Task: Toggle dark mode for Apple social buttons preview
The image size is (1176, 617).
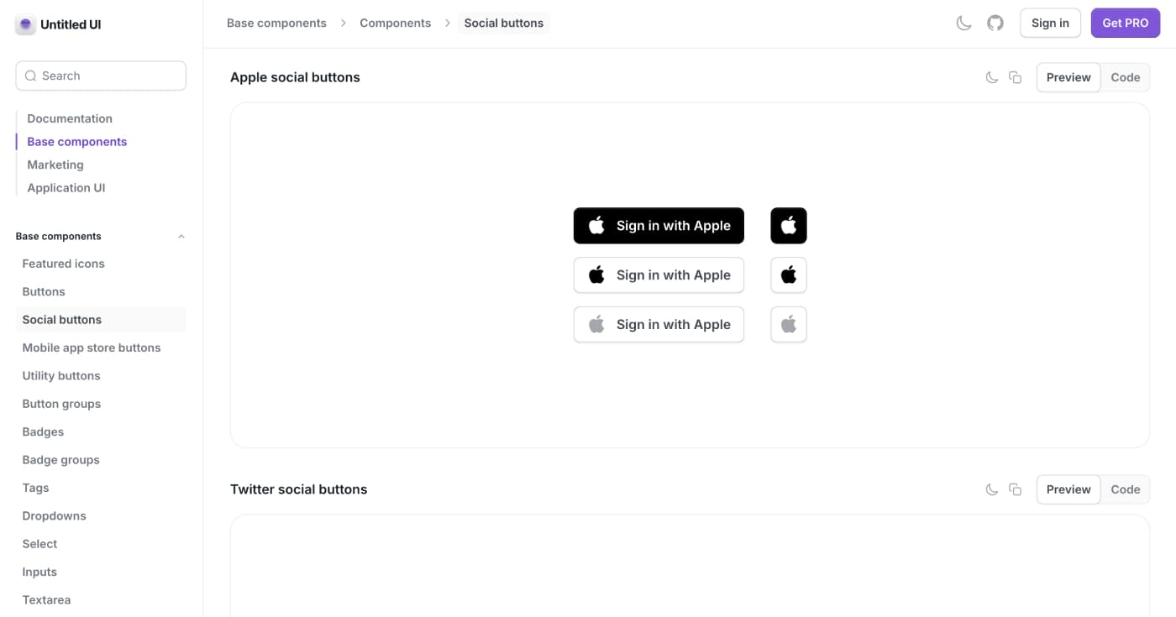Action: click(992, 76)
